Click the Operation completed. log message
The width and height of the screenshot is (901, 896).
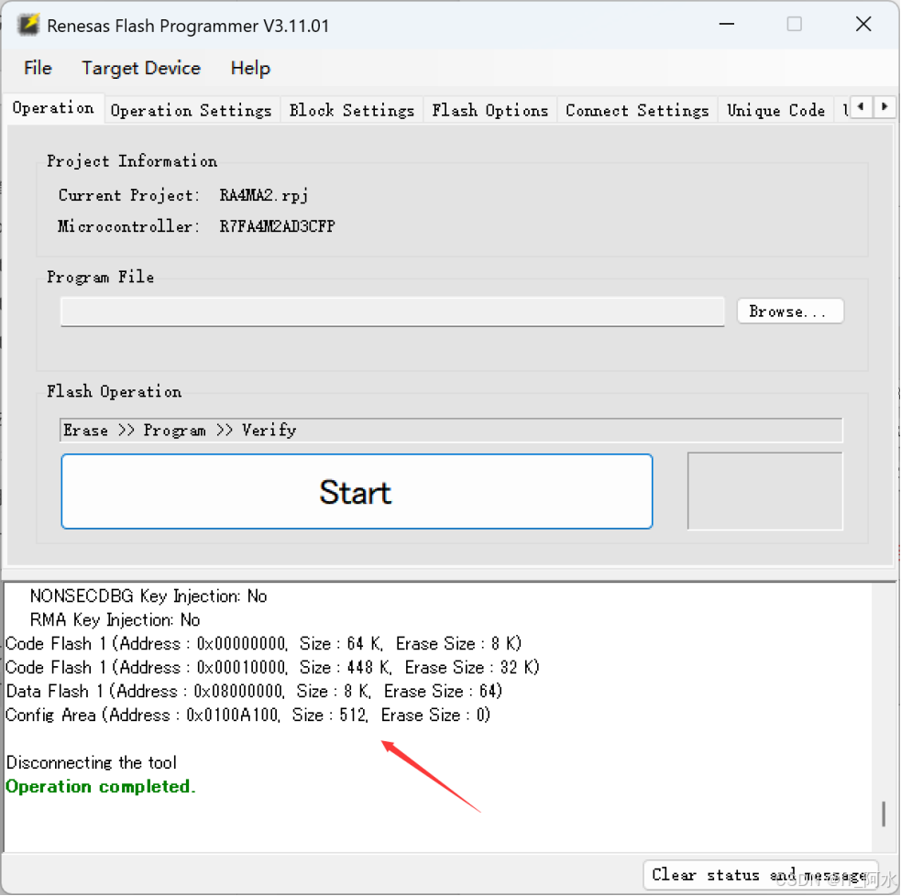coord(101,786)
